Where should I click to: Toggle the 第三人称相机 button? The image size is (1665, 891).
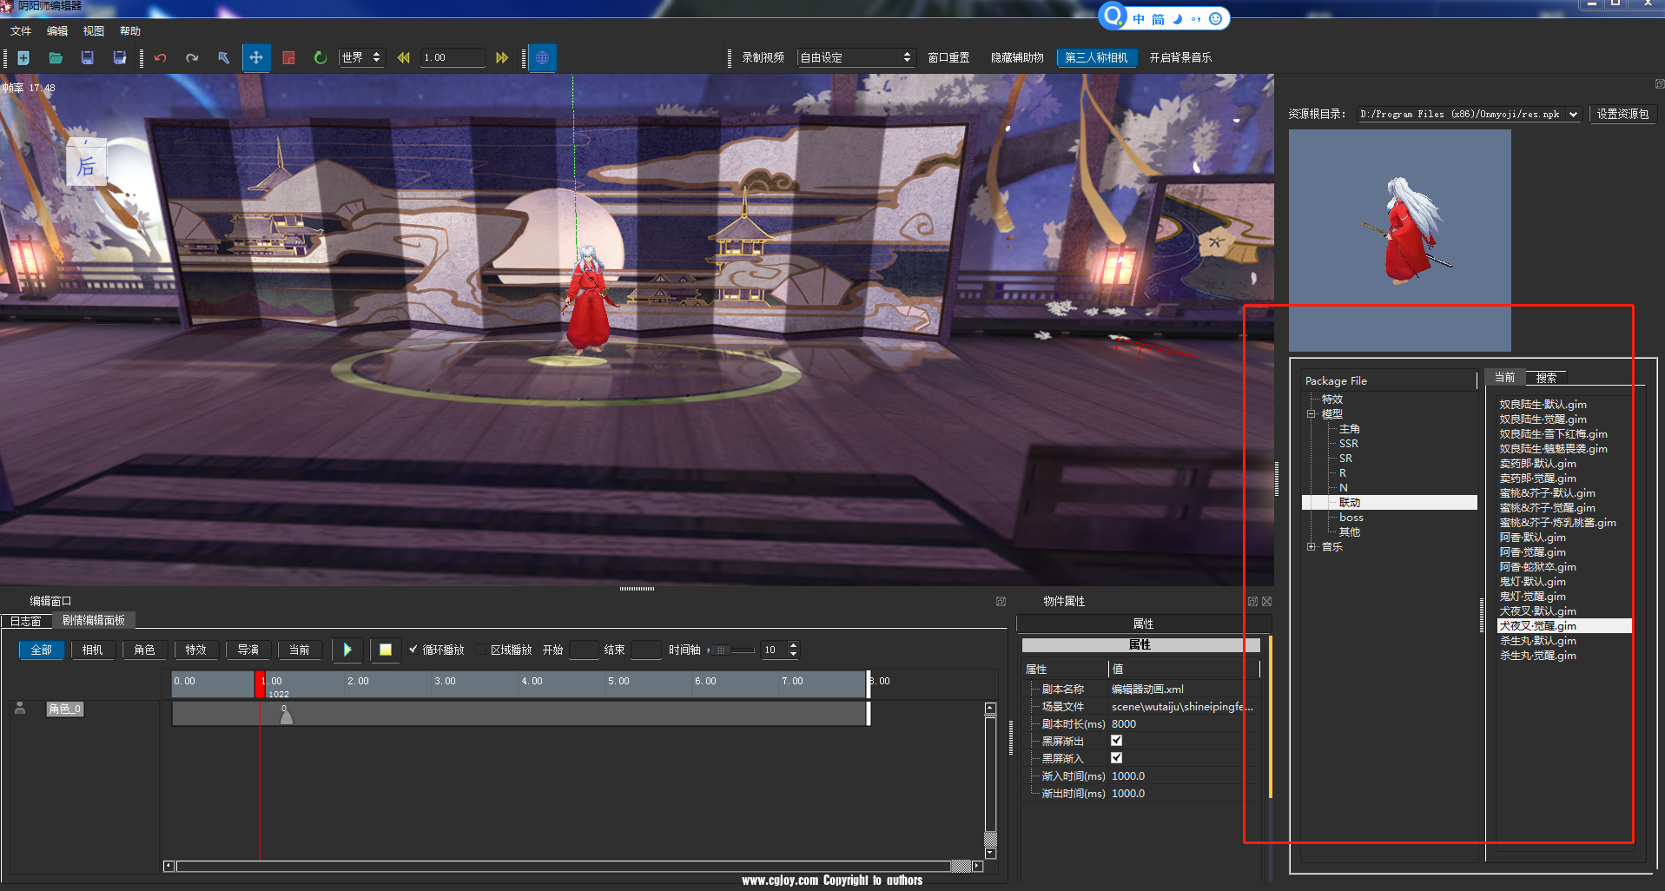1096,57
